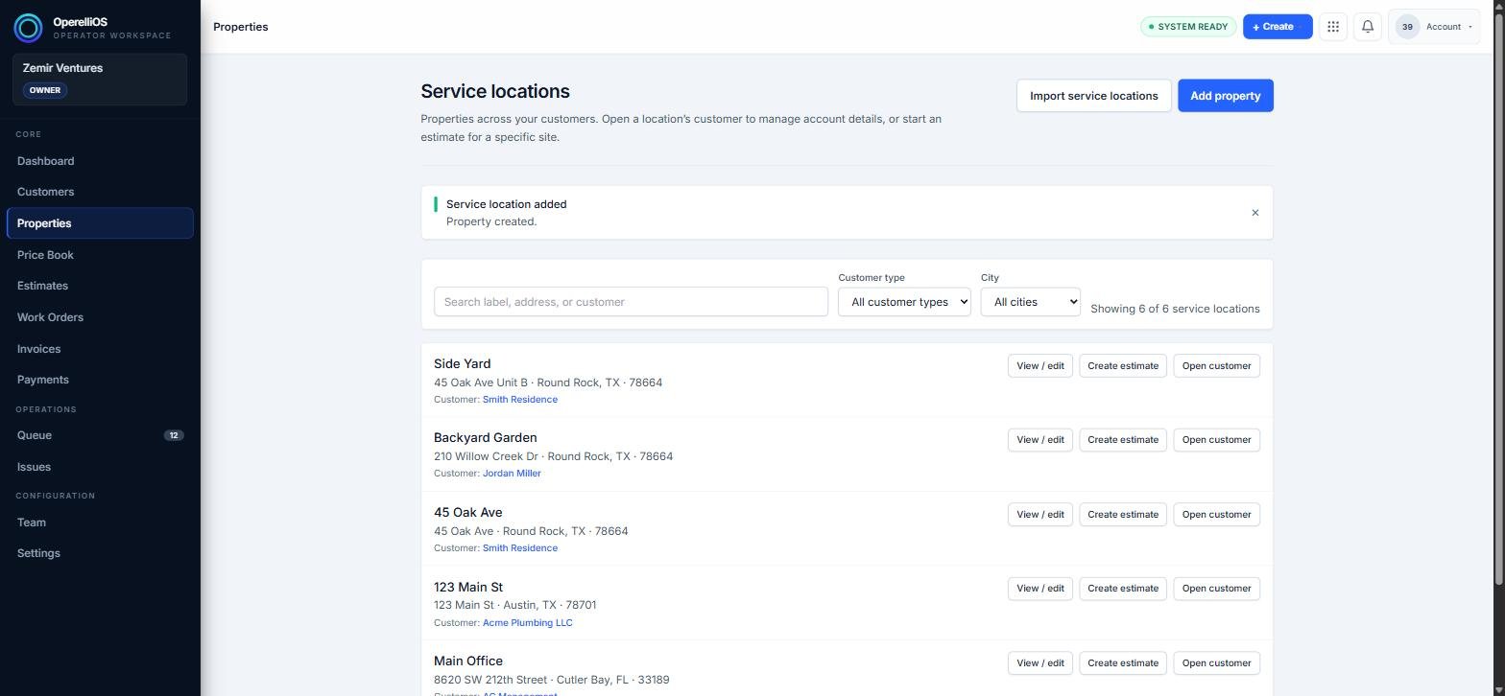Open the Team configuration page
This screenshot has height=696, width=1505.
click(100, 522)
